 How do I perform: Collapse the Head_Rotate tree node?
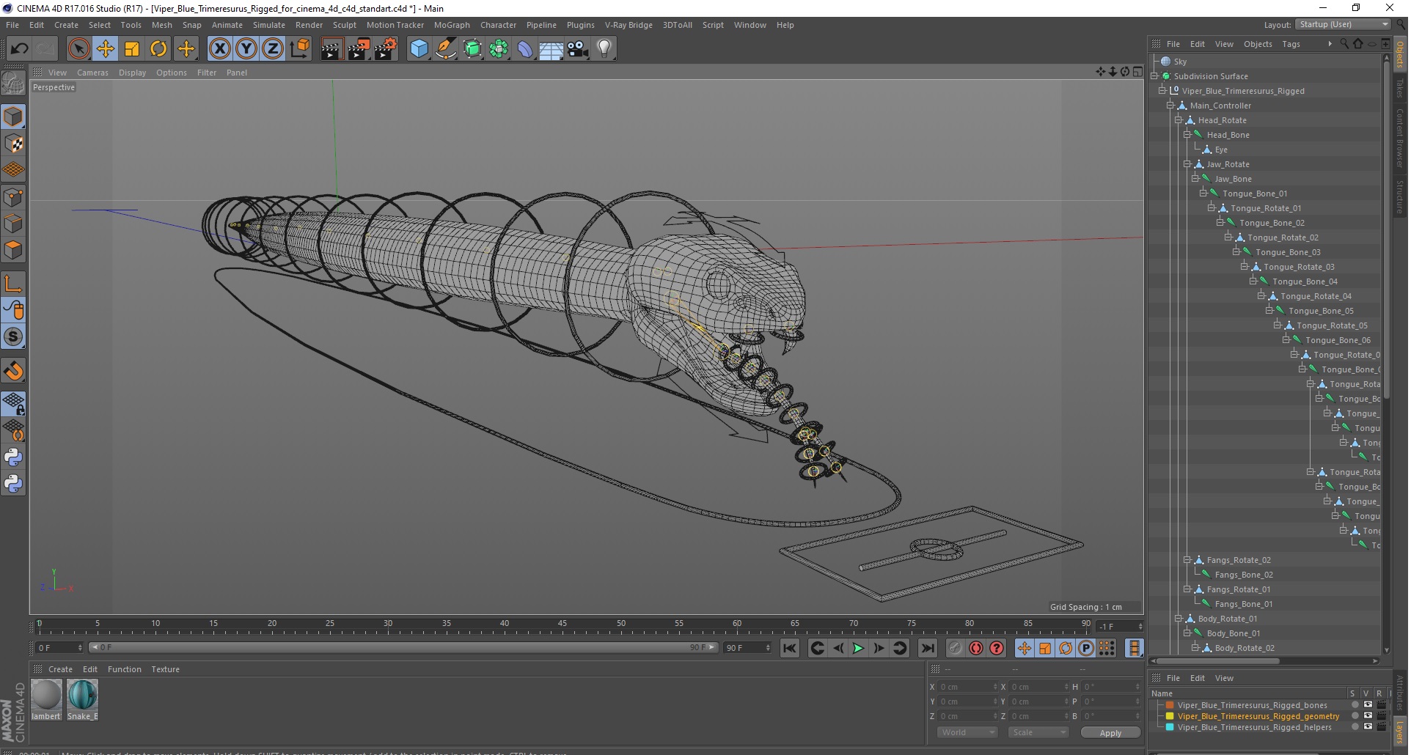click(1179, 120)
